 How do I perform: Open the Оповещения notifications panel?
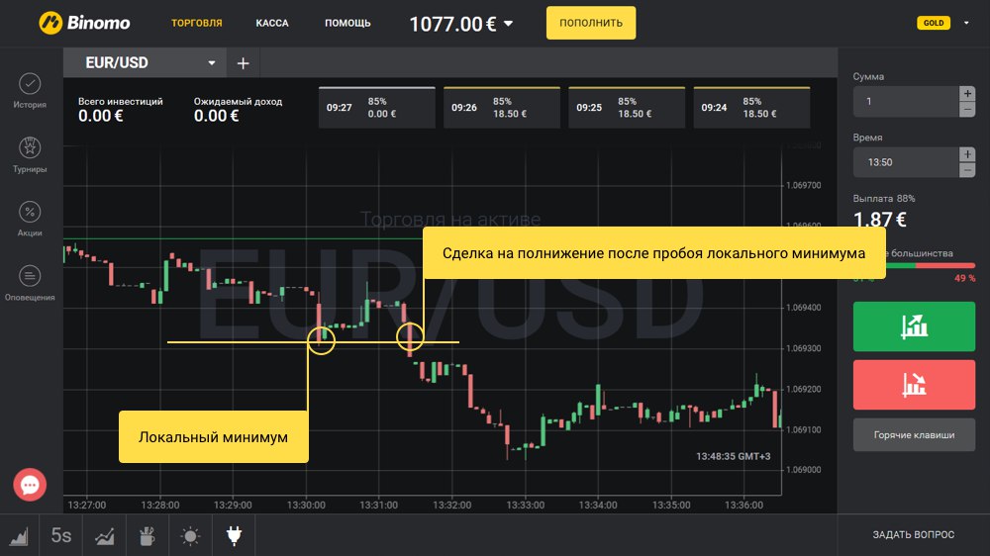[x=30, y=283]
